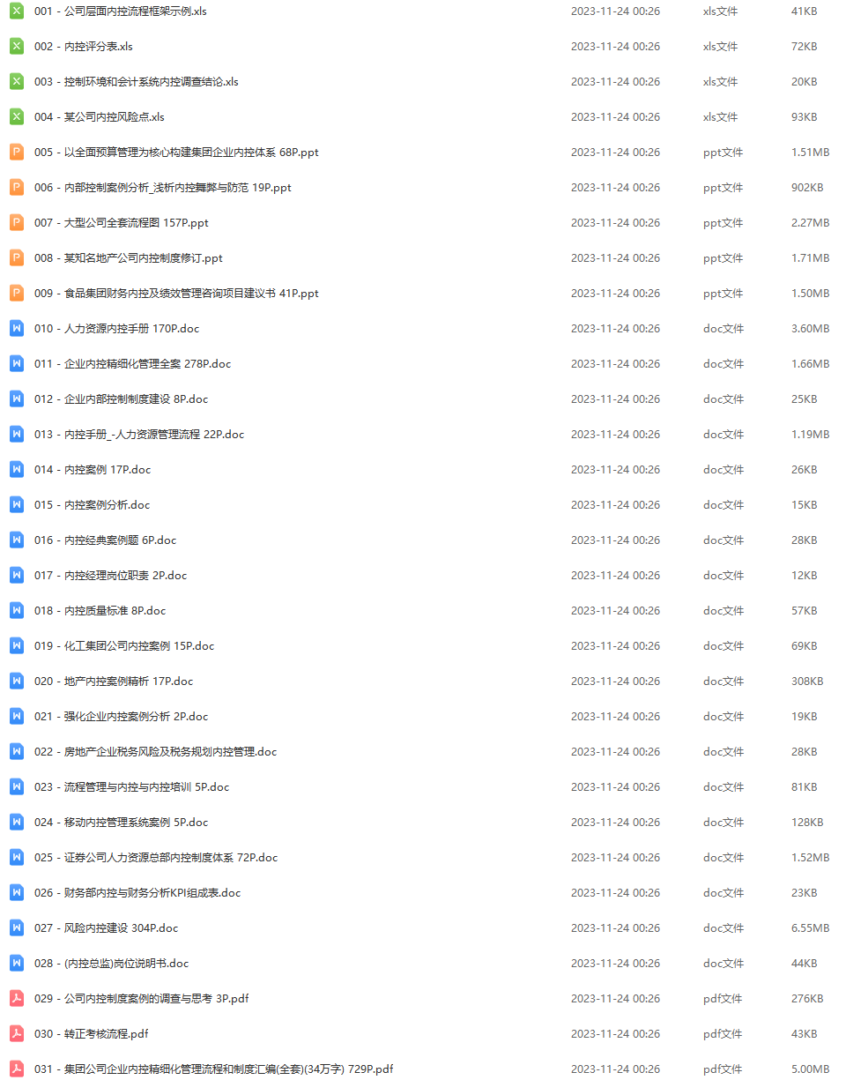Open 027 - 风险内控建设 304P.doc
Screen dimensions: 846x1080
coord(107,928)
